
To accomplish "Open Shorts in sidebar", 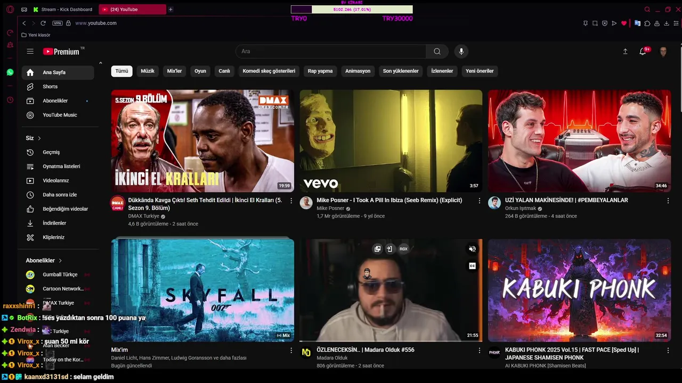I will (x=58, y=87).
